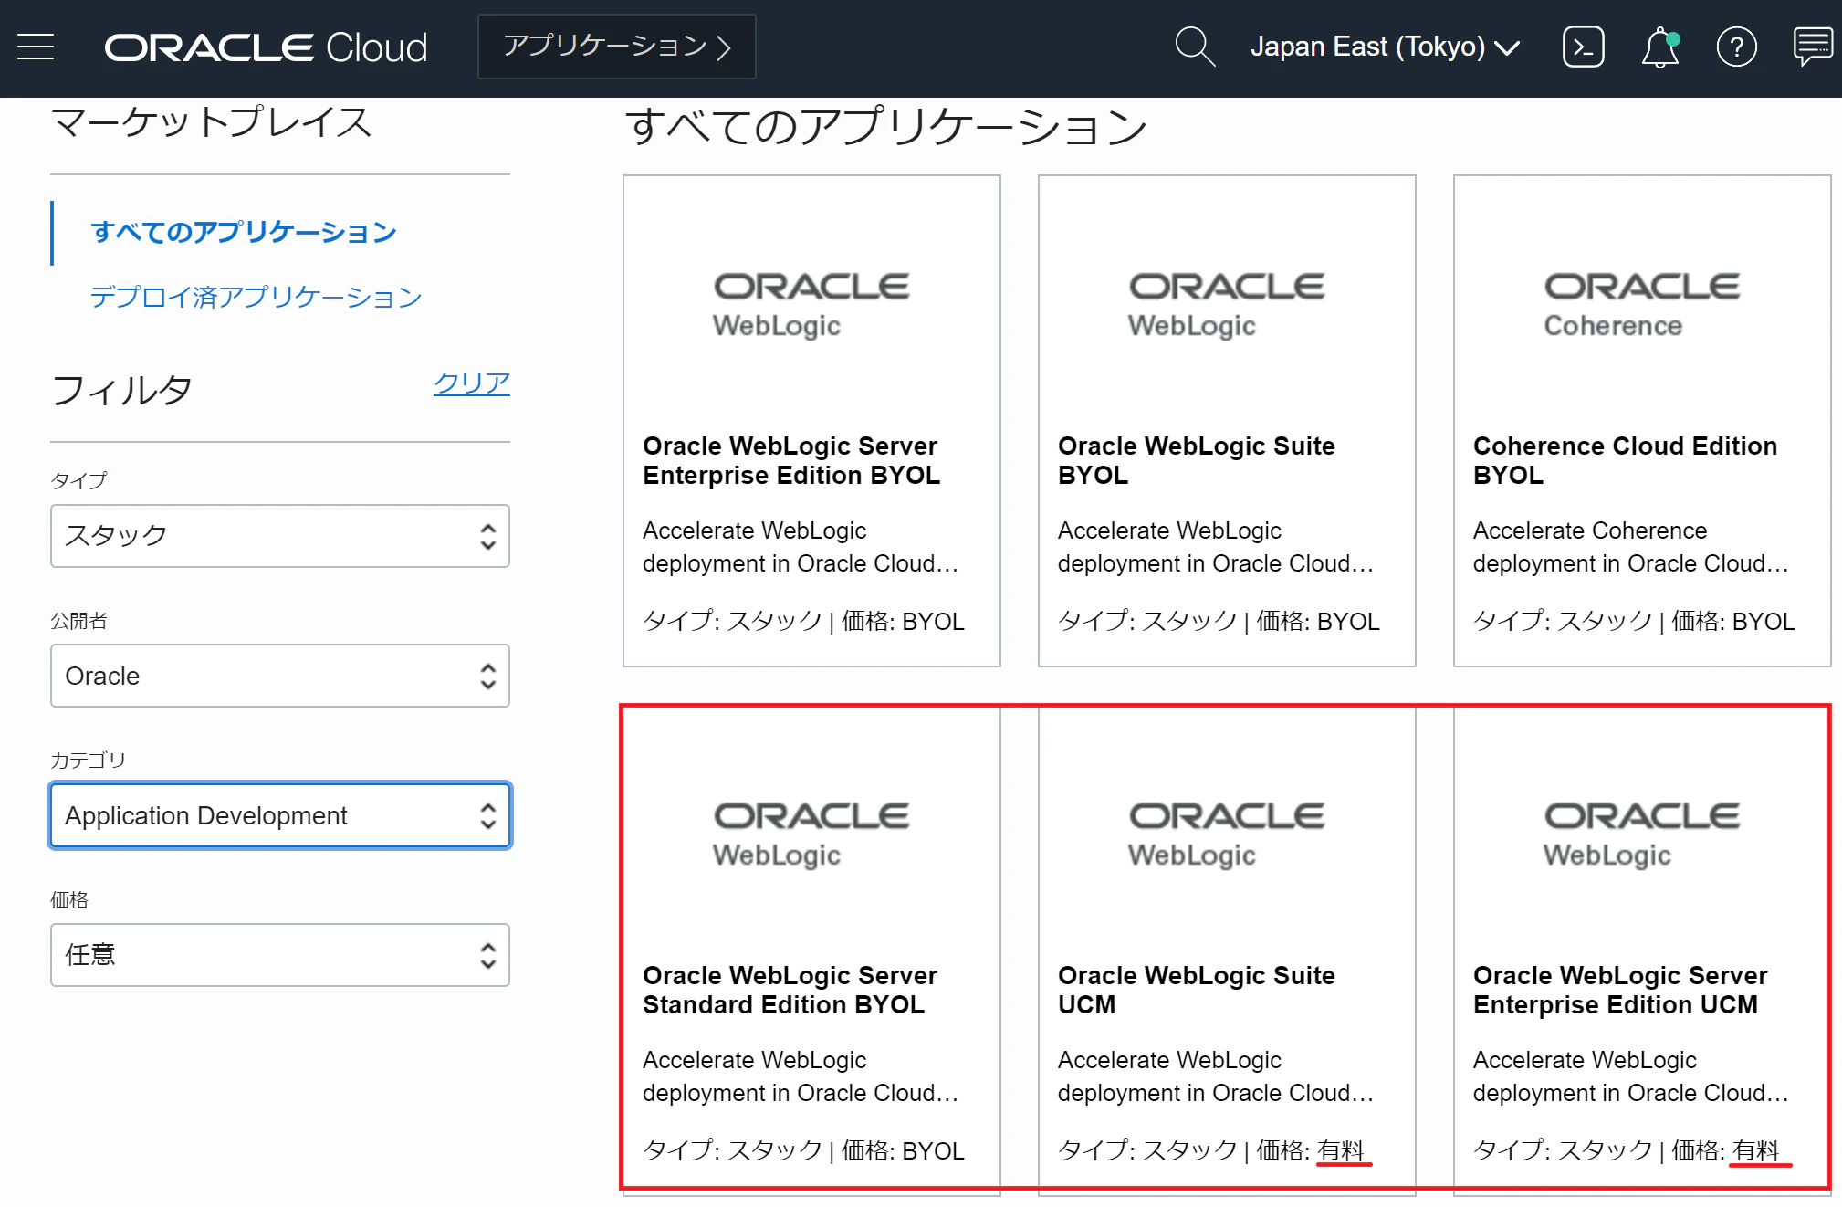This screenshot has height=1207, width=1842.
Task: Open the help question mark icon
Action: tap(1736, 47)
